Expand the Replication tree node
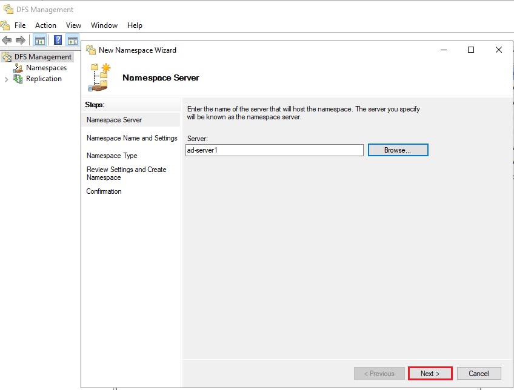514x390 pixels. pos(6,79)
